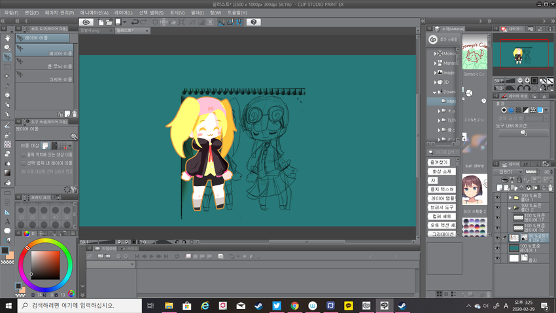Expand Image material tree node
The image size is (556, 313).
[x=436, y=73]
